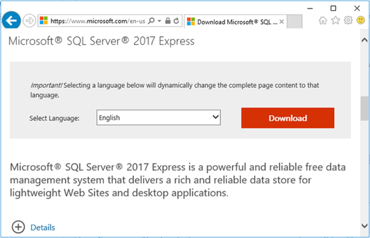Click the Details link
This screenshot has width=370, height=238.
(x=42, y=228)
